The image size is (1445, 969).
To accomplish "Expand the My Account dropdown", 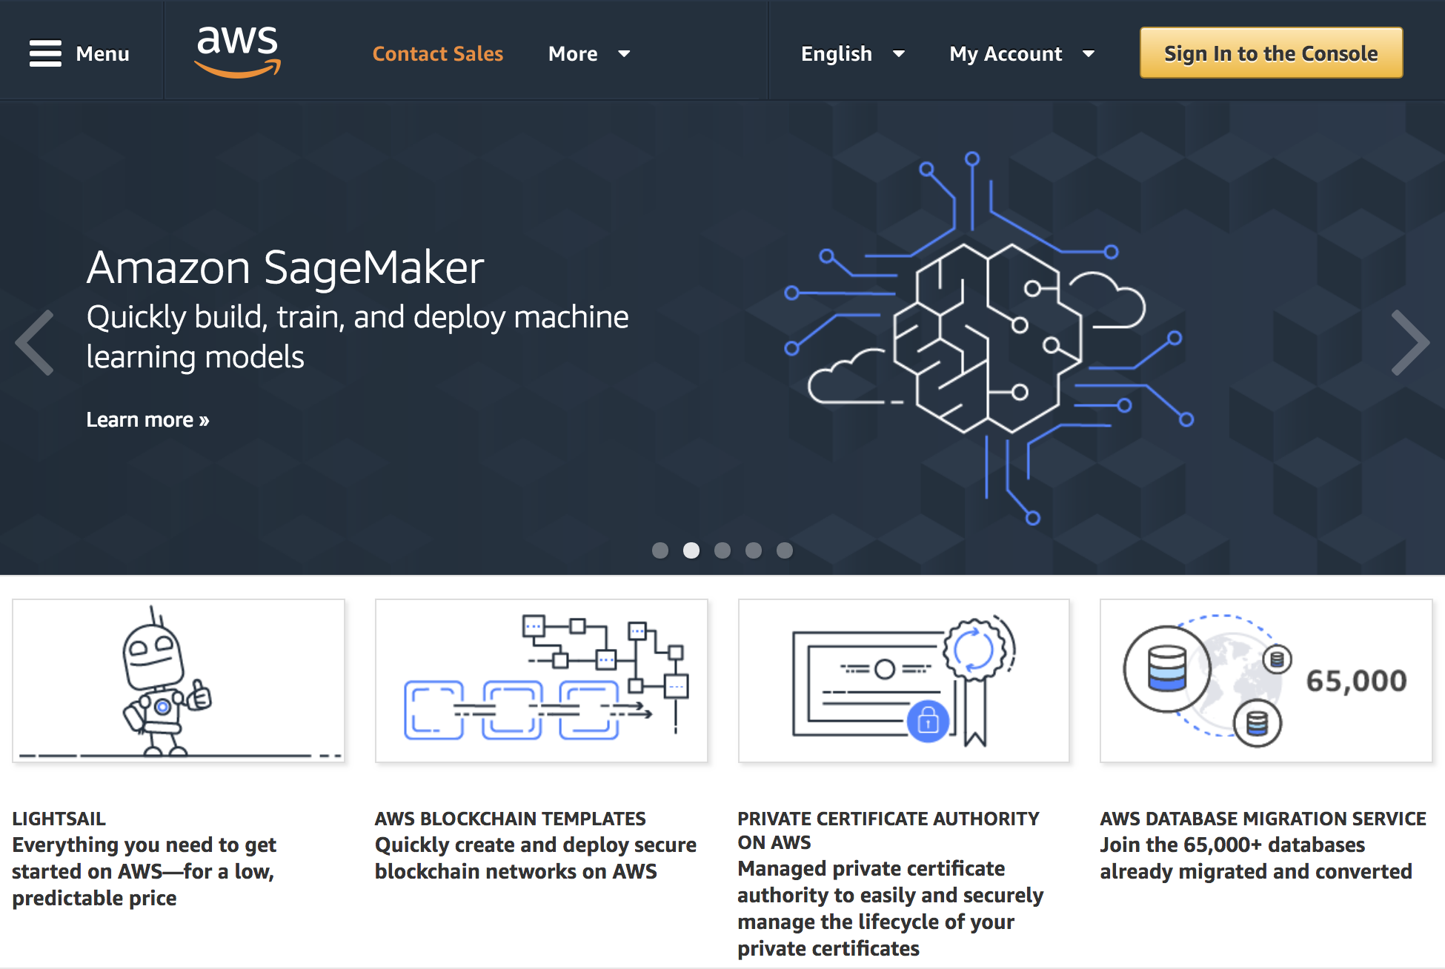I will coord(1021,53).
